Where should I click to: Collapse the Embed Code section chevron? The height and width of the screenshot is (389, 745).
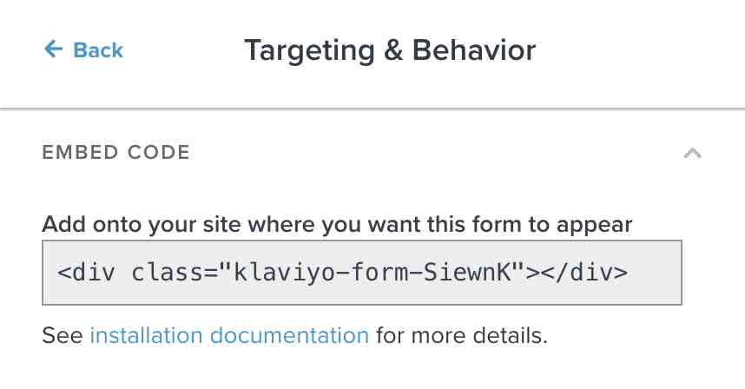pyautogui.click(x=692, y=153)
